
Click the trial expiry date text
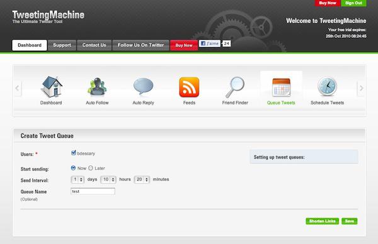346,36
